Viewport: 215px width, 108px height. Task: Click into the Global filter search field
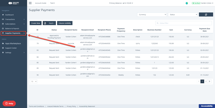click(184, 23)
